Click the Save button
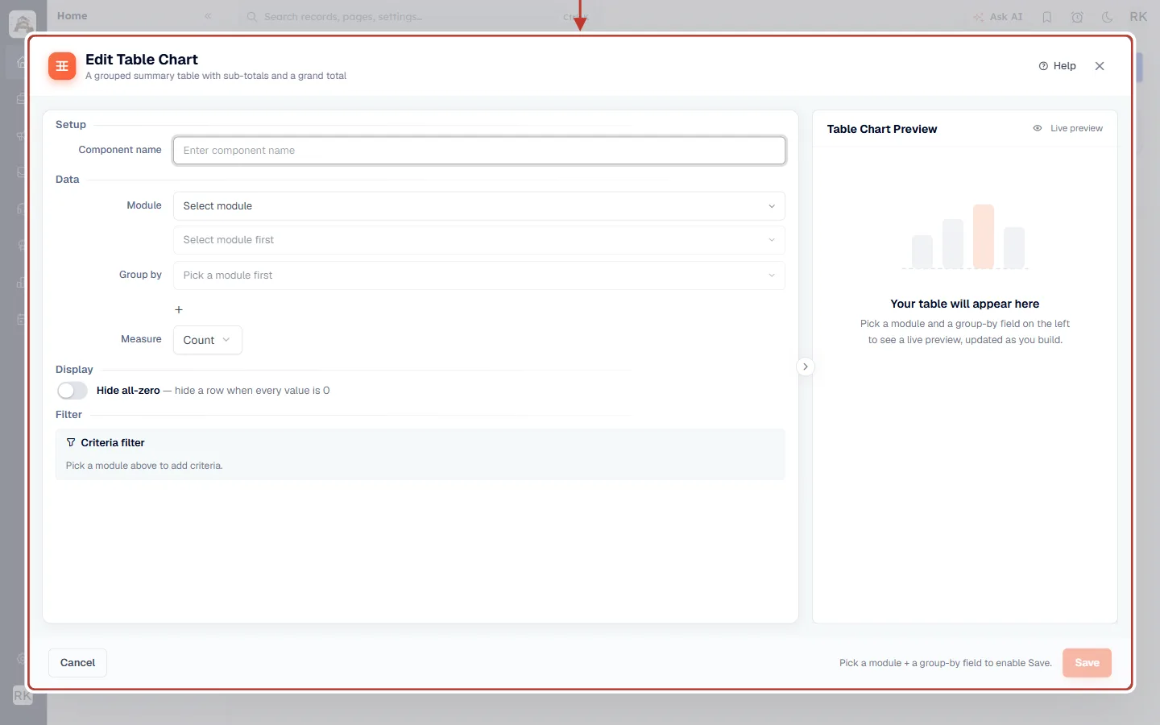This screenshot has height=725, width=1160. coord(1087,663)
